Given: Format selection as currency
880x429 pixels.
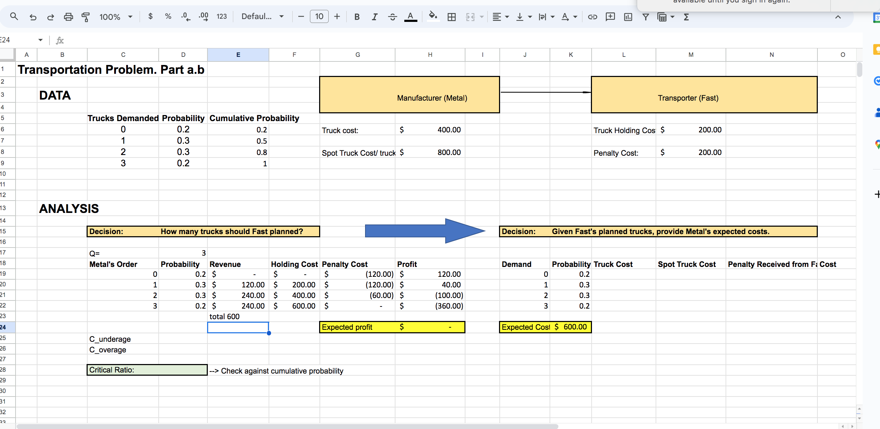Looking at the screenshot, I should [x=150, y=17].
